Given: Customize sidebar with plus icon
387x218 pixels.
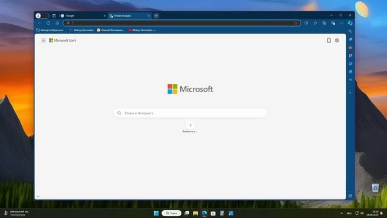Looking at the screenshot, I should click(x=350, y=93).
